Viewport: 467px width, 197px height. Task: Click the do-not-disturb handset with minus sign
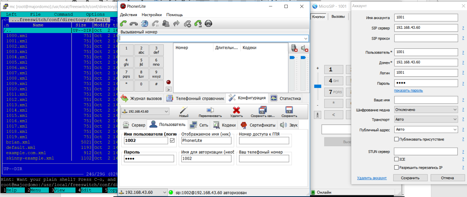point(187,24)
